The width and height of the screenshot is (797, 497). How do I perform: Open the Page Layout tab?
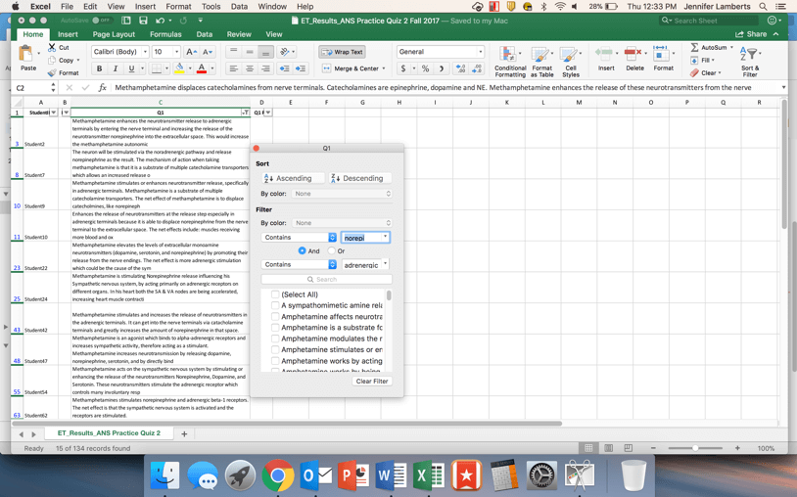click(114, 34)
